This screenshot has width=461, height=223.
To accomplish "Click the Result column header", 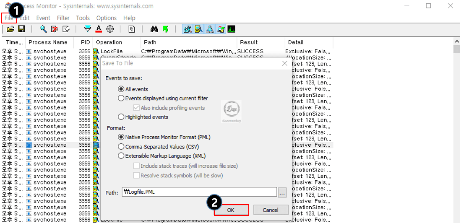I will (x=261, y=42).
